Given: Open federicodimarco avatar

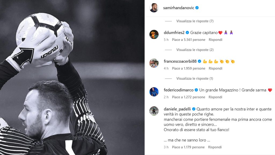Looking at the screenshot, I should coord(154,92).
